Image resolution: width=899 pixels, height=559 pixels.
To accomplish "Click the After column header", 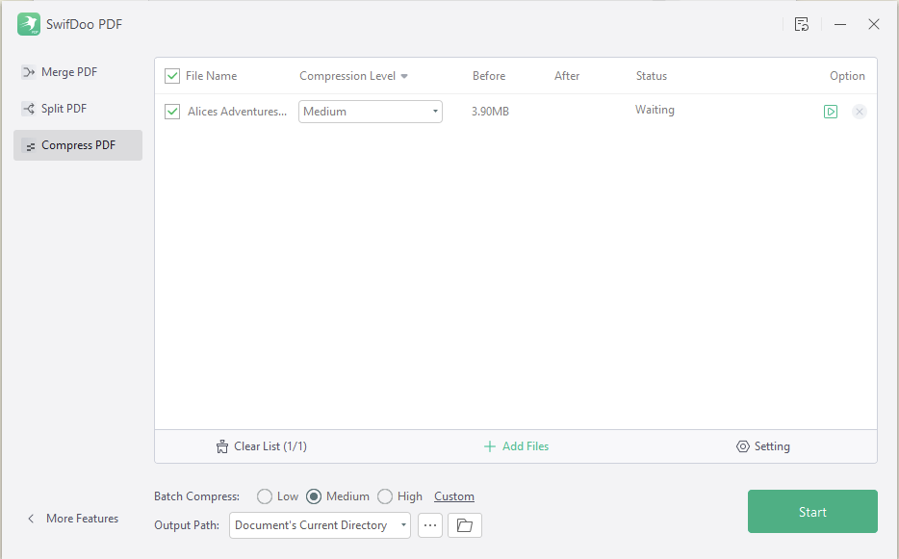I will tap(567, 76).
